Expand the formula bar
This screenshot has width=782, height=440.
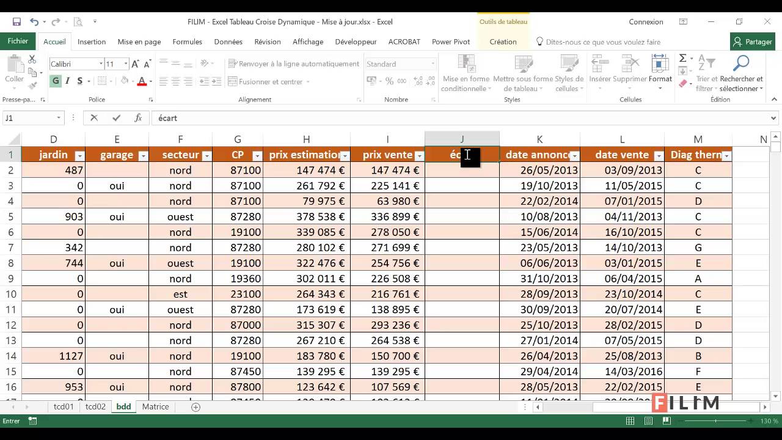[774, 119]
